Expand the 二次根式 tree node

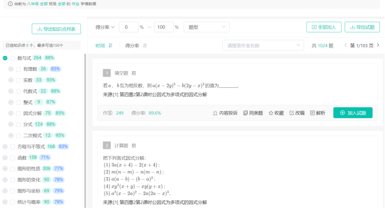[11, 135]
